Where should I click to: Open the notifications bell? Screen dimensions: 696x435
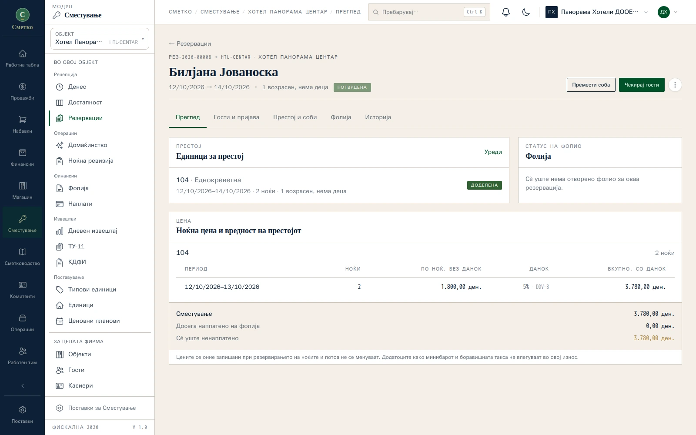click(x=505, y=12)
